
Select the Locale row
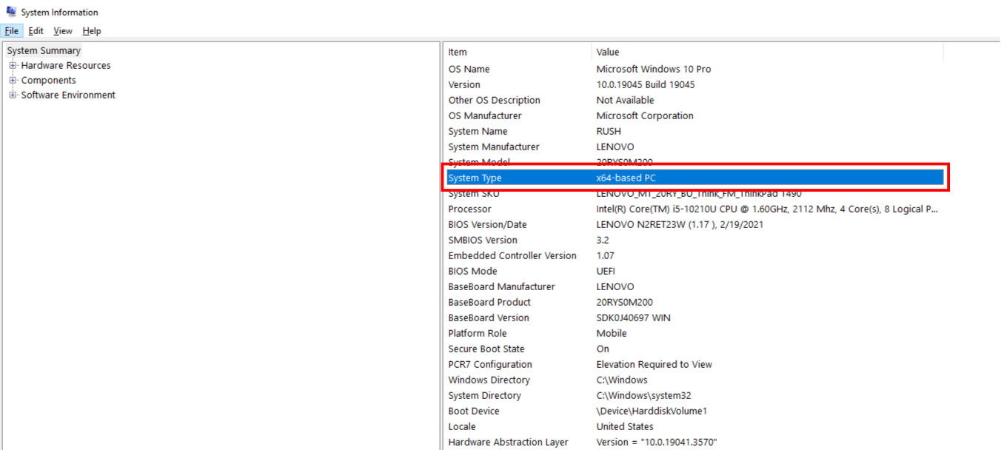click(x=694, y=426)
